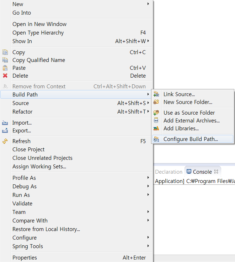
Task: Click Application path text in Console
Action: (x=195, y=181)
